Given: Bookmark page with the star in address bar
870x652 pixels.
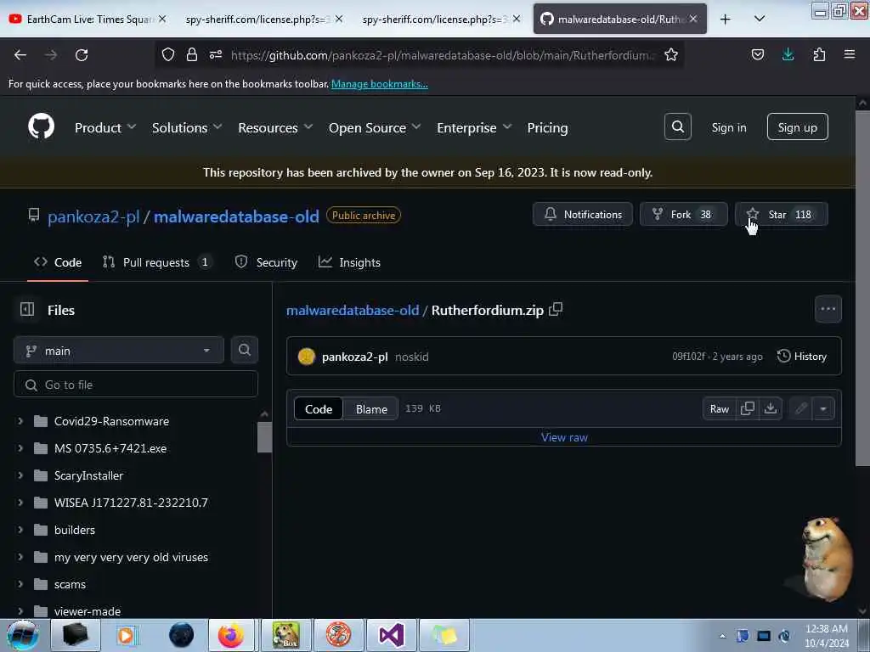Looking at the screenshot, I should pos(671,55).
